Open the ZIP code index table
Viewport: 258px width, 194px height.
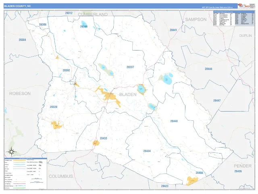[234, 18]
